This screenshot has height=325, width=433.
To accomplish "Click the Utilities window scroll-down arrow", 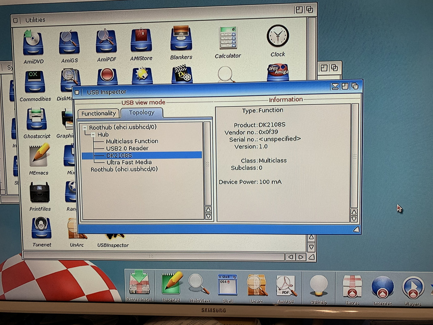I will tap(311, 247).
